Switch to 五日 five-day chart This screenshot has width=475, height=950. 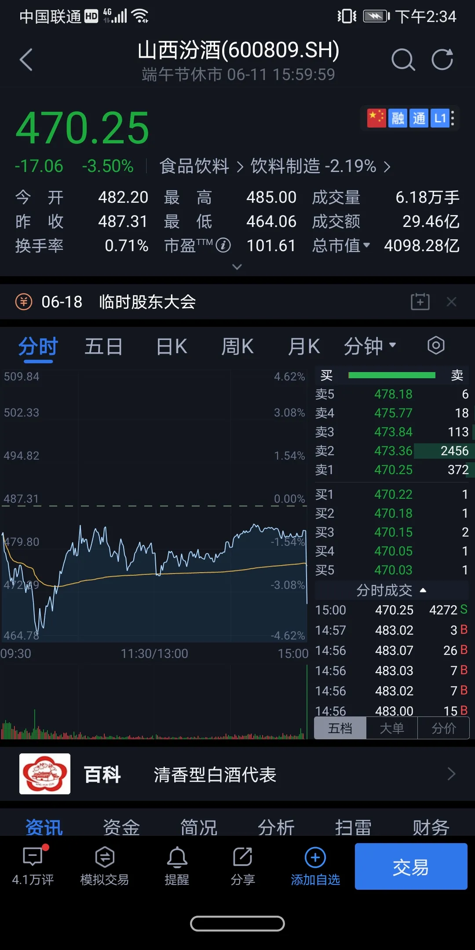[x=104, y=347]
